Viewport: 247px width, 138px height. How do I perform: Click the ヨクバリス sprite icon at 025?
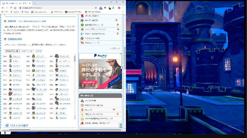tap(10, 94)
